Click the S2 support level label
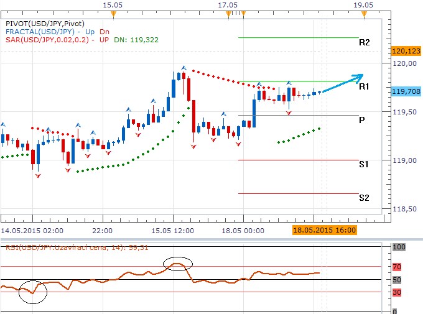 tap(364, 198)
